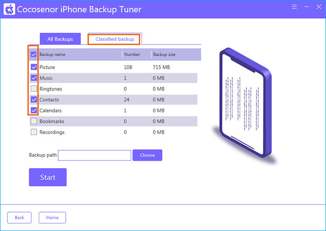
Task: Check the Recordings checkbox
Action: [34, 132]
